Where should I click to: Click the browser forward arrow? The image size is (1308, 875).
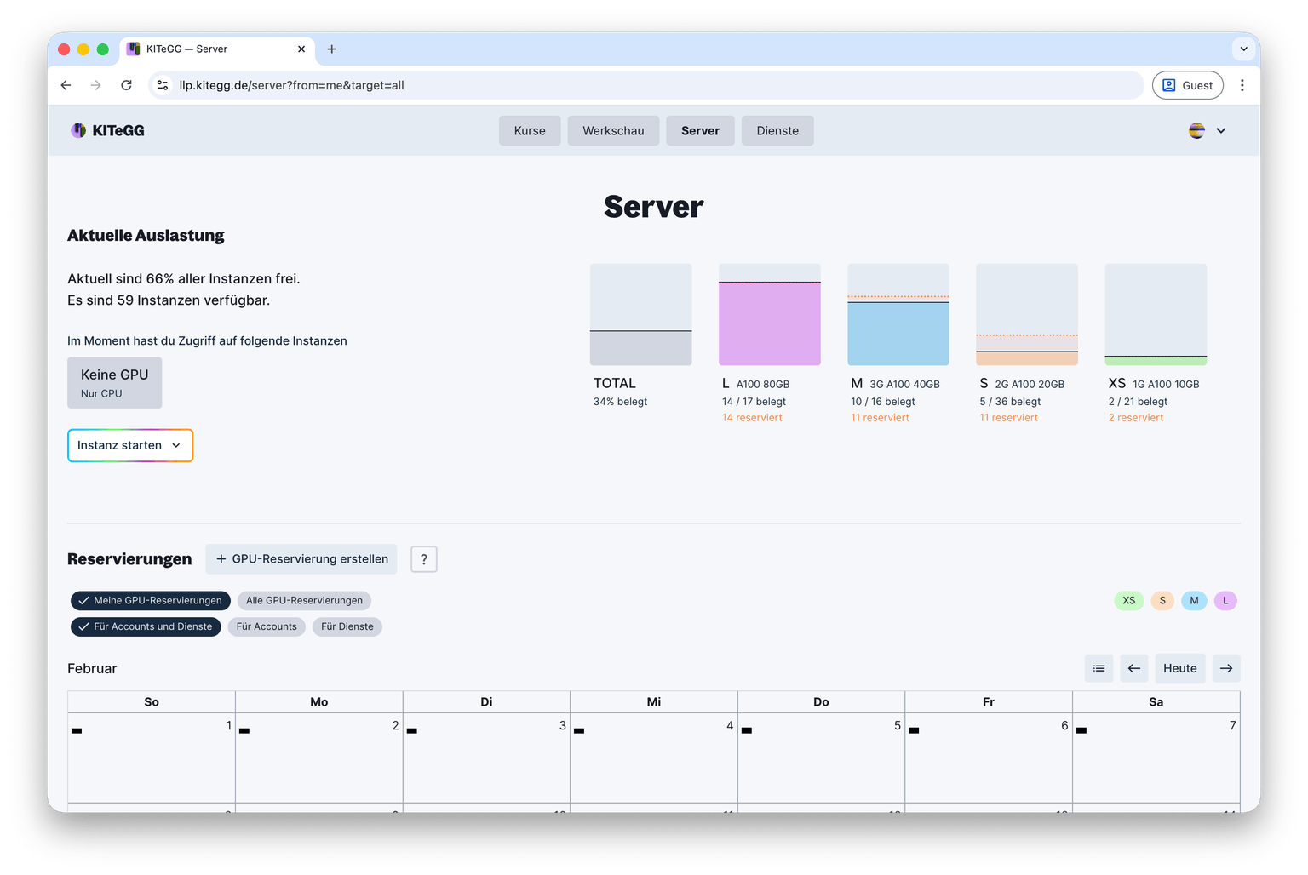coord(96,85)
